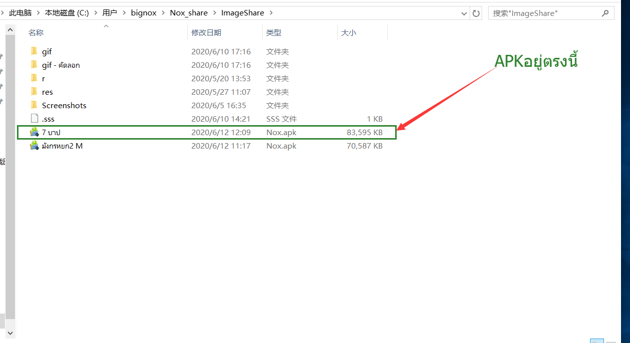Click the res folder icon
630x343 pixels.
coord(34,92)
